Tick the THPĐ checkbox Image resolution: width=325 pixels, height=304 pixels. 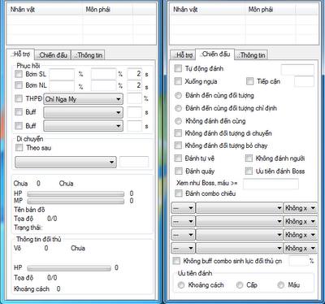click(19, 98)
